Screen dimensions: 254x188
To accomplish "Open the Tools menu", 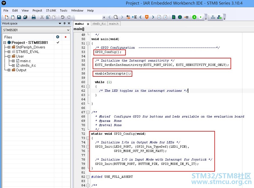I will click(x=64, y=10).
